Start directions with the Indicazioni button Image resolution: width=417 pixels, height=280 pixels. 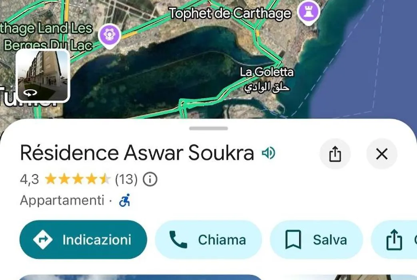coord(83,240)
